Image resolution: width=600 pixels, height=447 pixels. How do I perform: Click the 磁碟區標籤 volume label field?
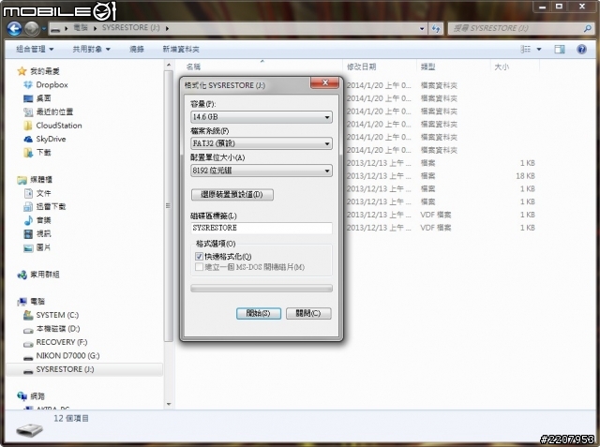262,228
